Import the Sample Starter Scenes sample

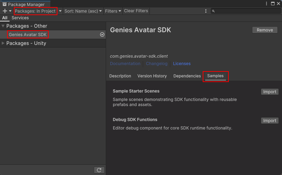tap(270, 92)
